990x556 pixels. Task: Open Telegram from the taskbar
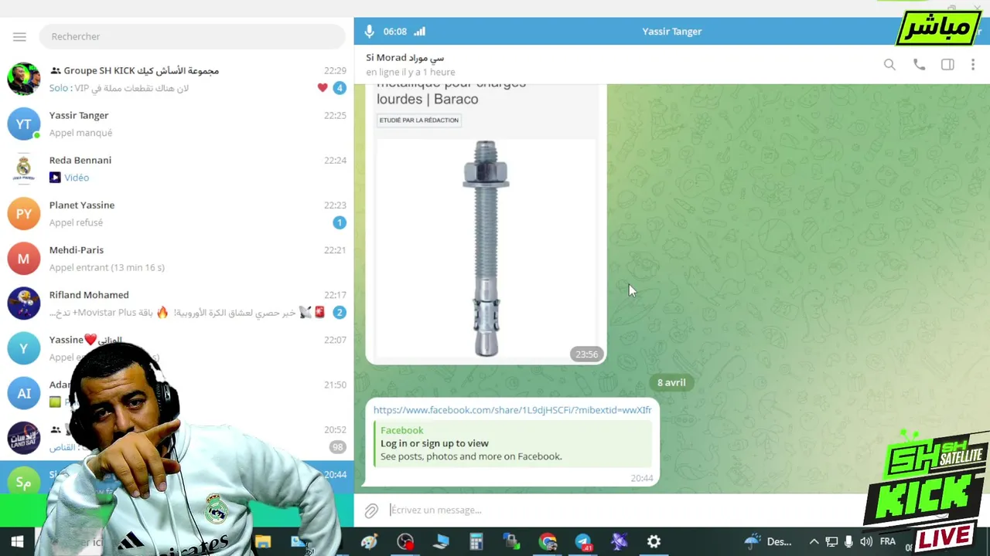click(x=583, y=542)
